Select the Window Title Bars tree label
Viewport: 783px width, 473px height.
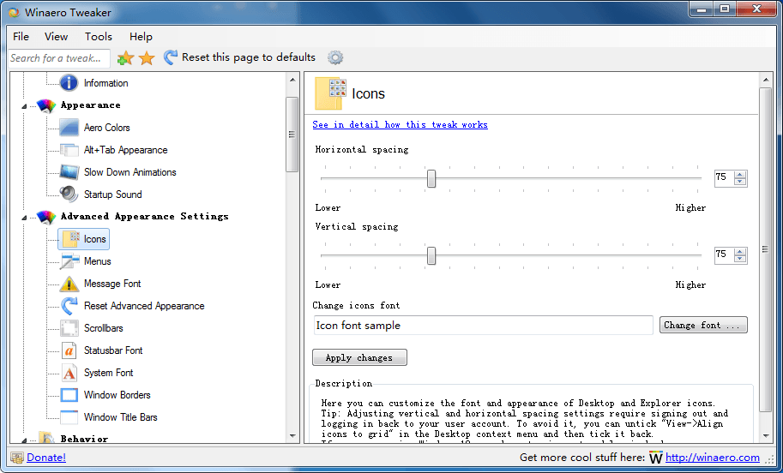click(x=121, y=417)
